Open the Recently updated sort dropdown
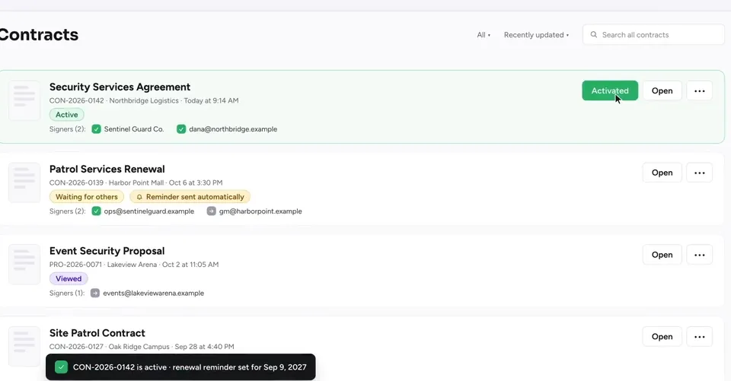Viewport: 731px width, 381px height. pos(536,35)
